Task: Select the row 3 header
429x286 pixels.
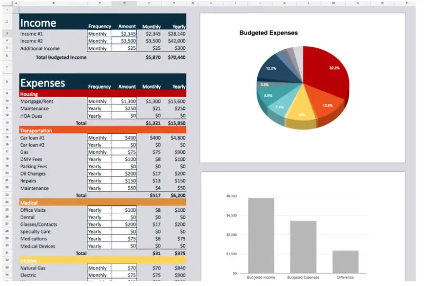Action: pyautogui.click(x=7, y=33)
